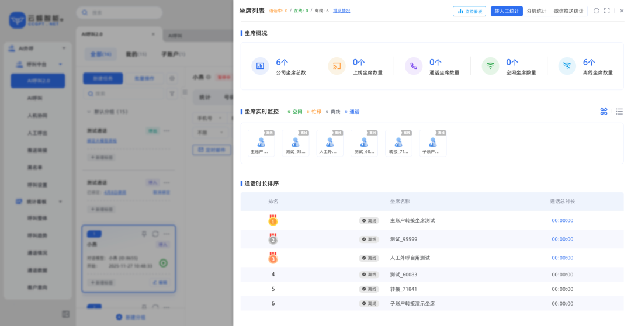Select the 转人工统计 tab
631x326 pixels.
pyautogui.click(x=507, y=11)
